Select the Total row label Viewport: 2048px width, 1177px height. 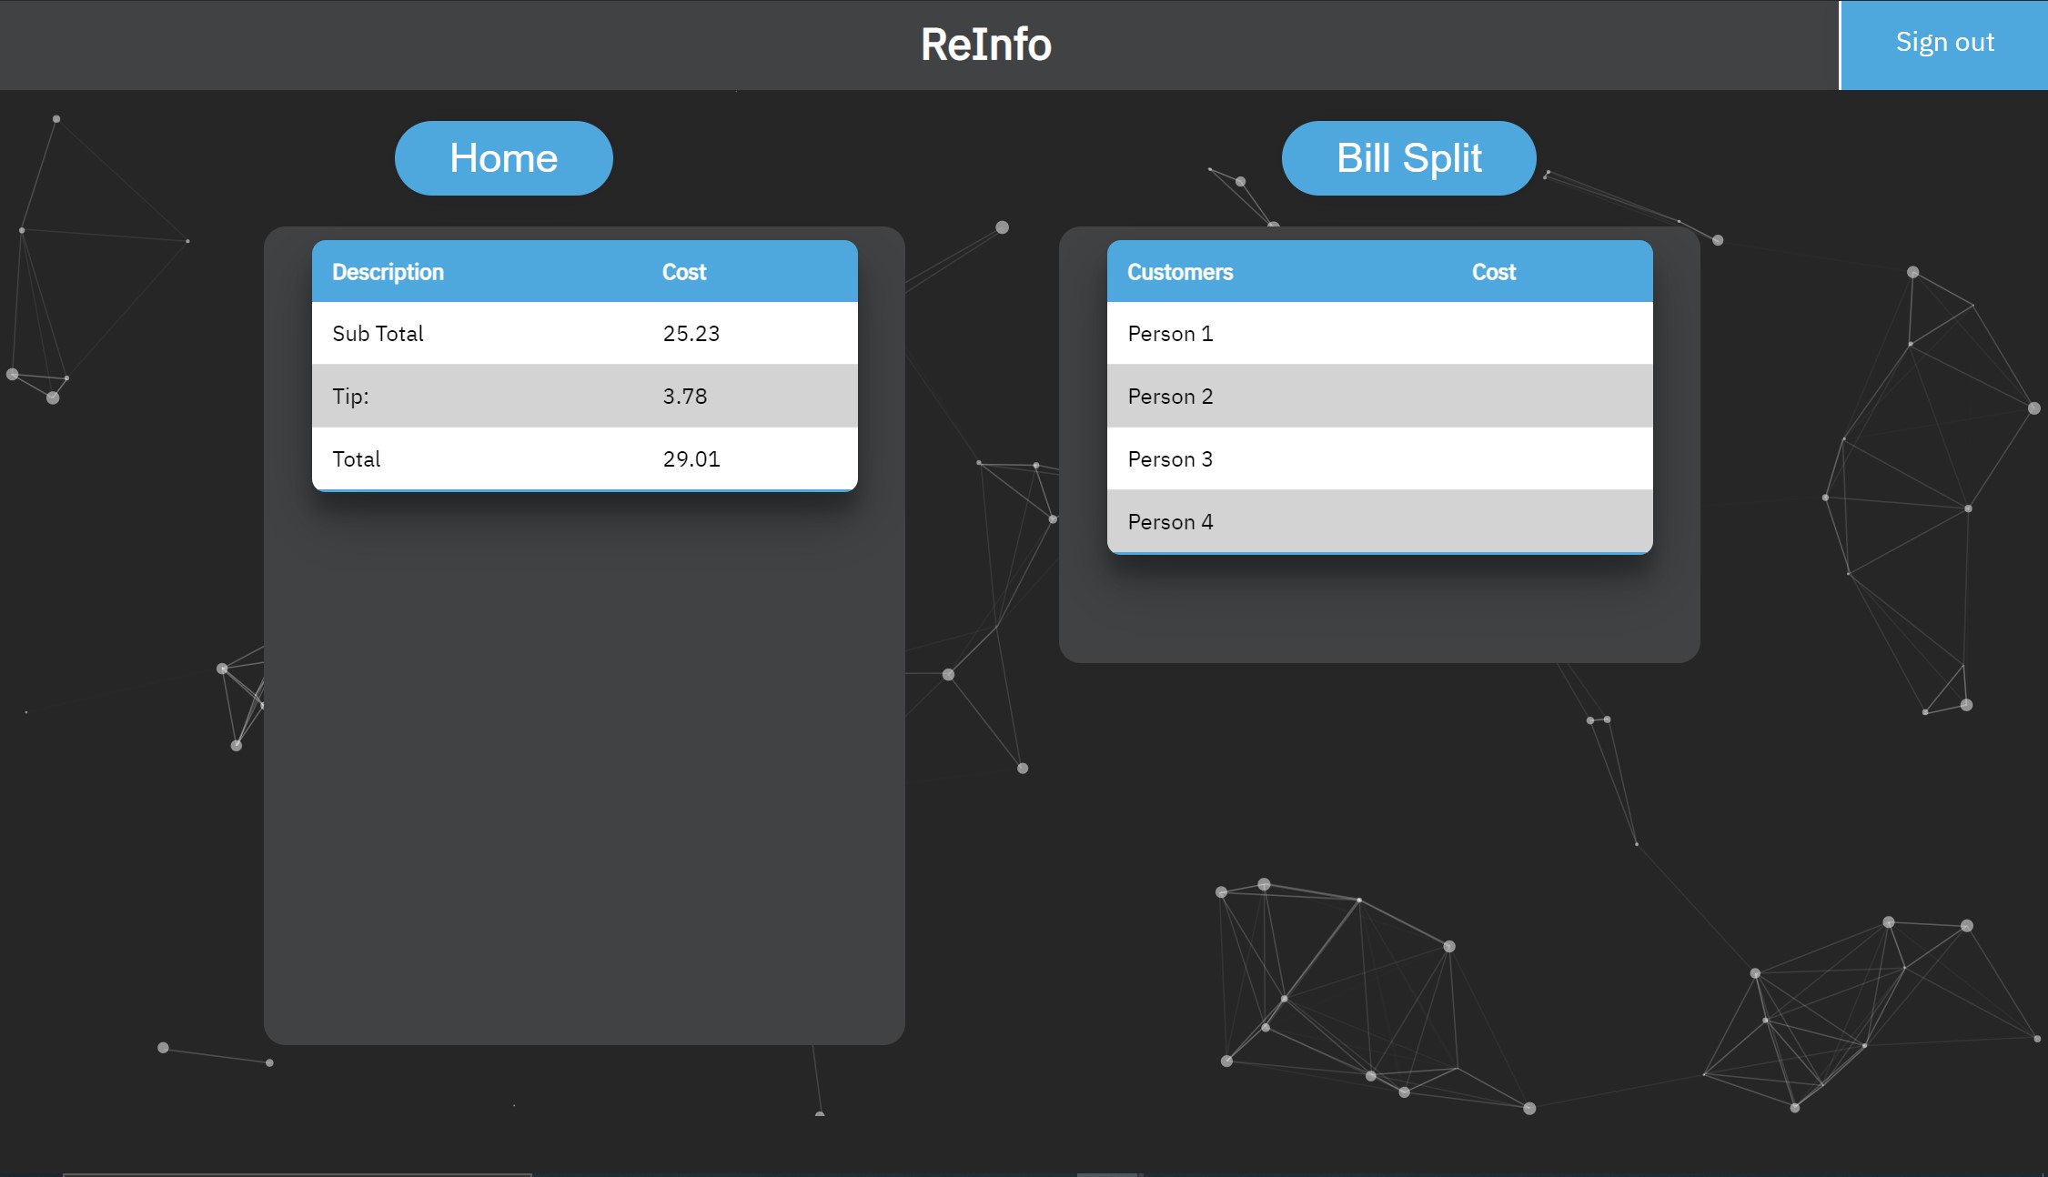tap(357, 459)
